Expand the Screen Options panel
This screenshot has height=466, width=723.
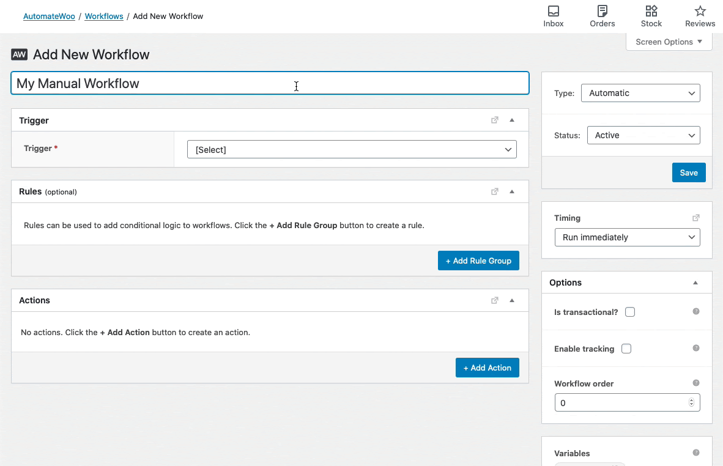point(669,42)
